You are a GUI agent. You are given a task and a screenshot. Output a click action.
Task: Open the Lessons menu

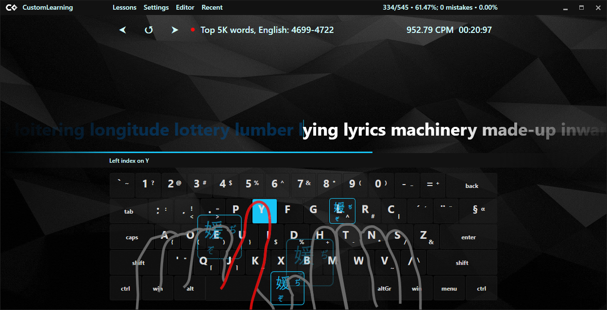(124, 7)
